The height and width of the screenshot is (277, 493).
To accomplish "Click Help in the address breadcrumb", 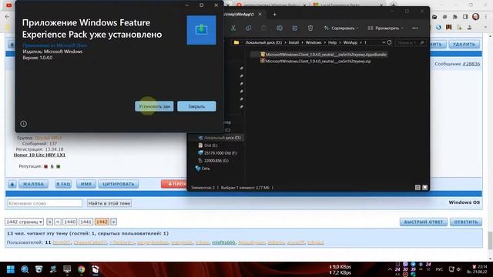I will click(x=332, y=42).
